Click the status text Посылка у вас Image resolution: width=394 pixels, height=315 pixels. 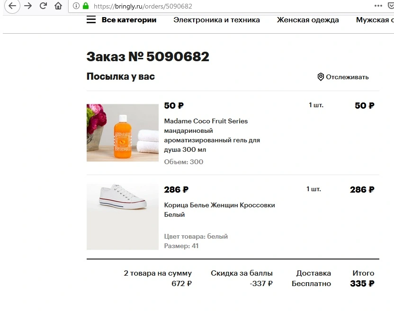[121, 76]
